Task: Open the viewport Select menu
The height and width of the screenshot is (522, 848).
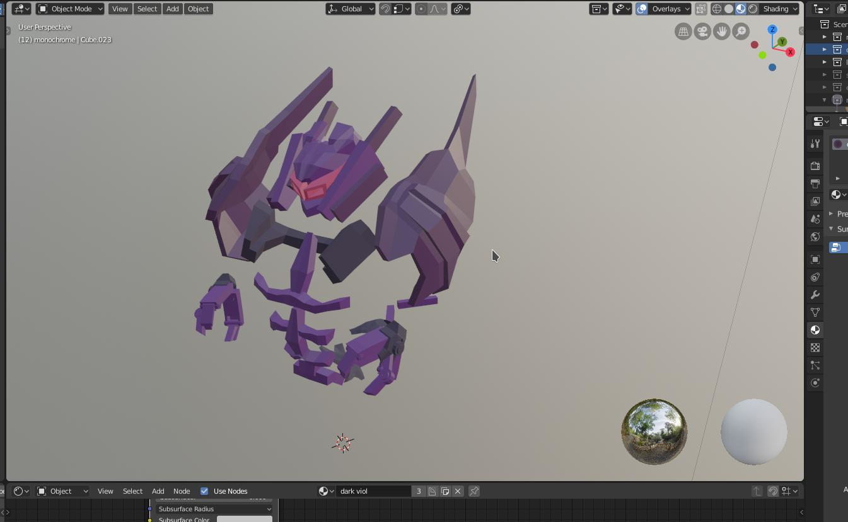Action: coord(147,9)
